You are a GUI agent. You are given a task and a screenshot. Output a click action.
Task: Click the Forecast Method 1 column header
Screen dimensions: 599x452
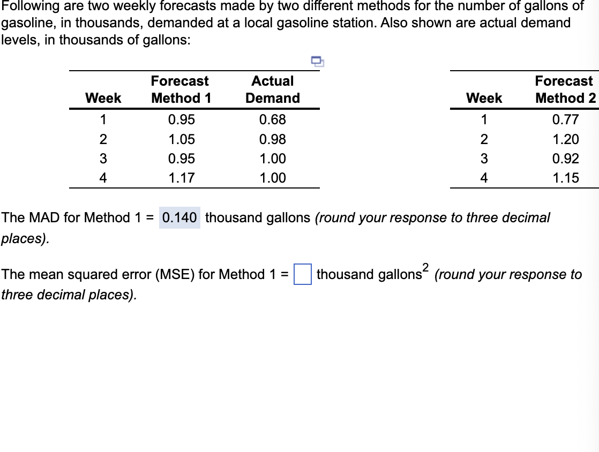(x=179, y=89)
